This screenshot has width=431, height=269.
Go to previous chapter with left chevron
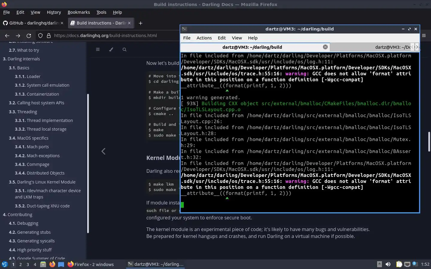(103, 151)
